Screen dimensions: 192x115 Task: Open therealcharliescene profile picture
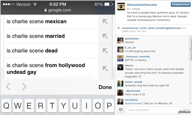[x=121, y=7]
